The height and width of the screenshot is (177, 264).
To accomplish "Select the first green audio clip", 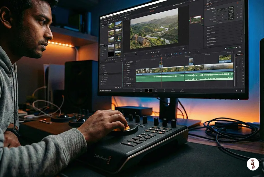I will click(x=160, y=78).
